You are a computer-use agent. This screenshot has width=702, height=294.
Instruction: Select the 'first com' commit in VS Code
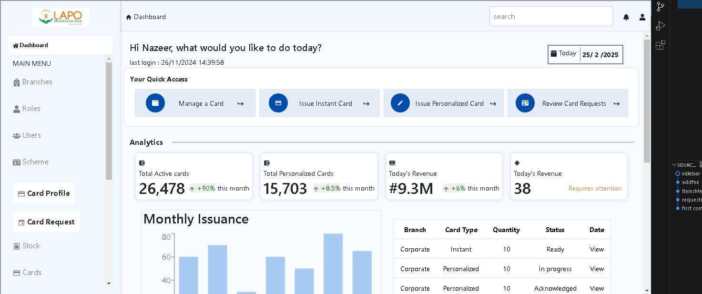pos(692,208)
